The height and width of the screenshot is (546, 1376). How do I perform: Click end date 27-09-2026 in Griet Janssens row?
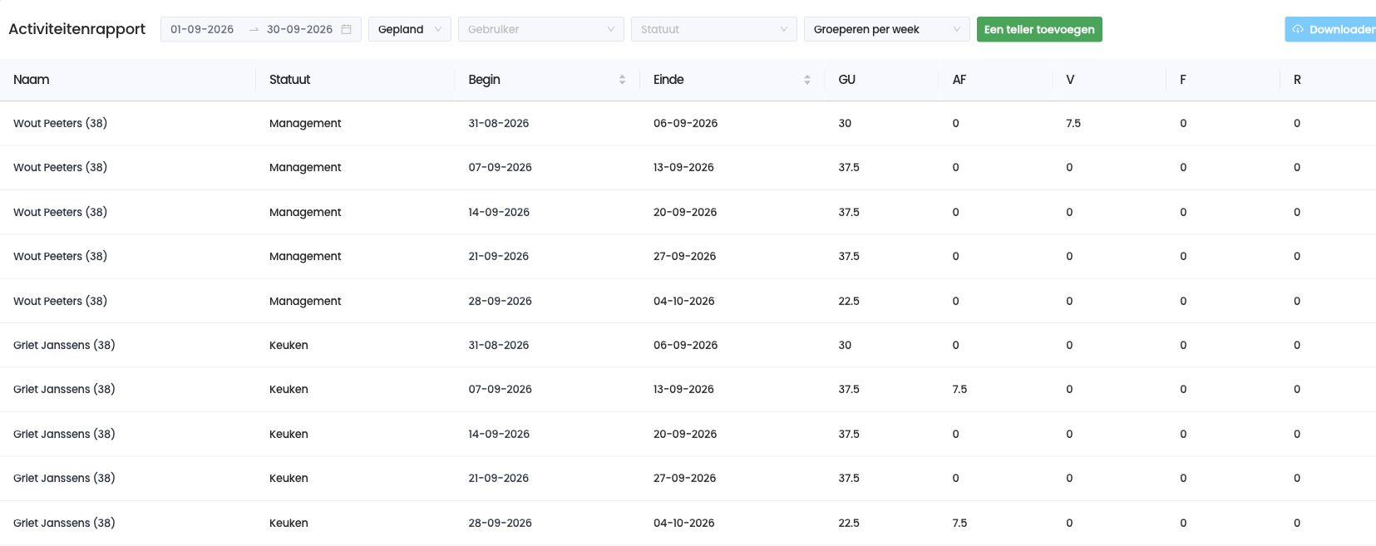(x=685, y=478)
